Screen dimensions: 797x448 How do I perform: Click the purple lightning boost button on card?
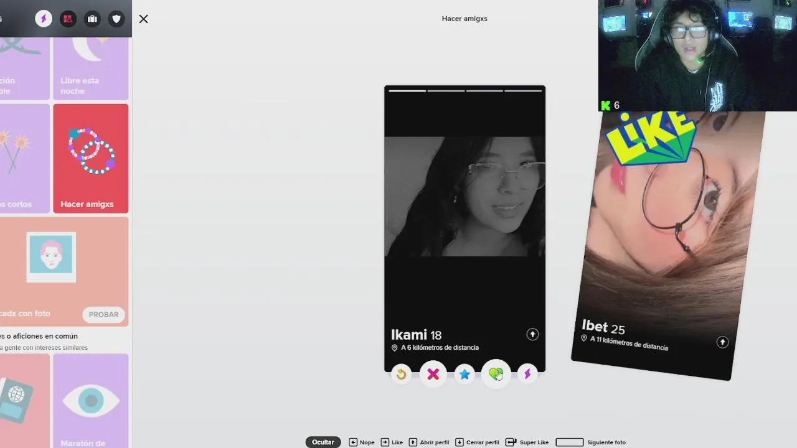click(x=527, y=374)
